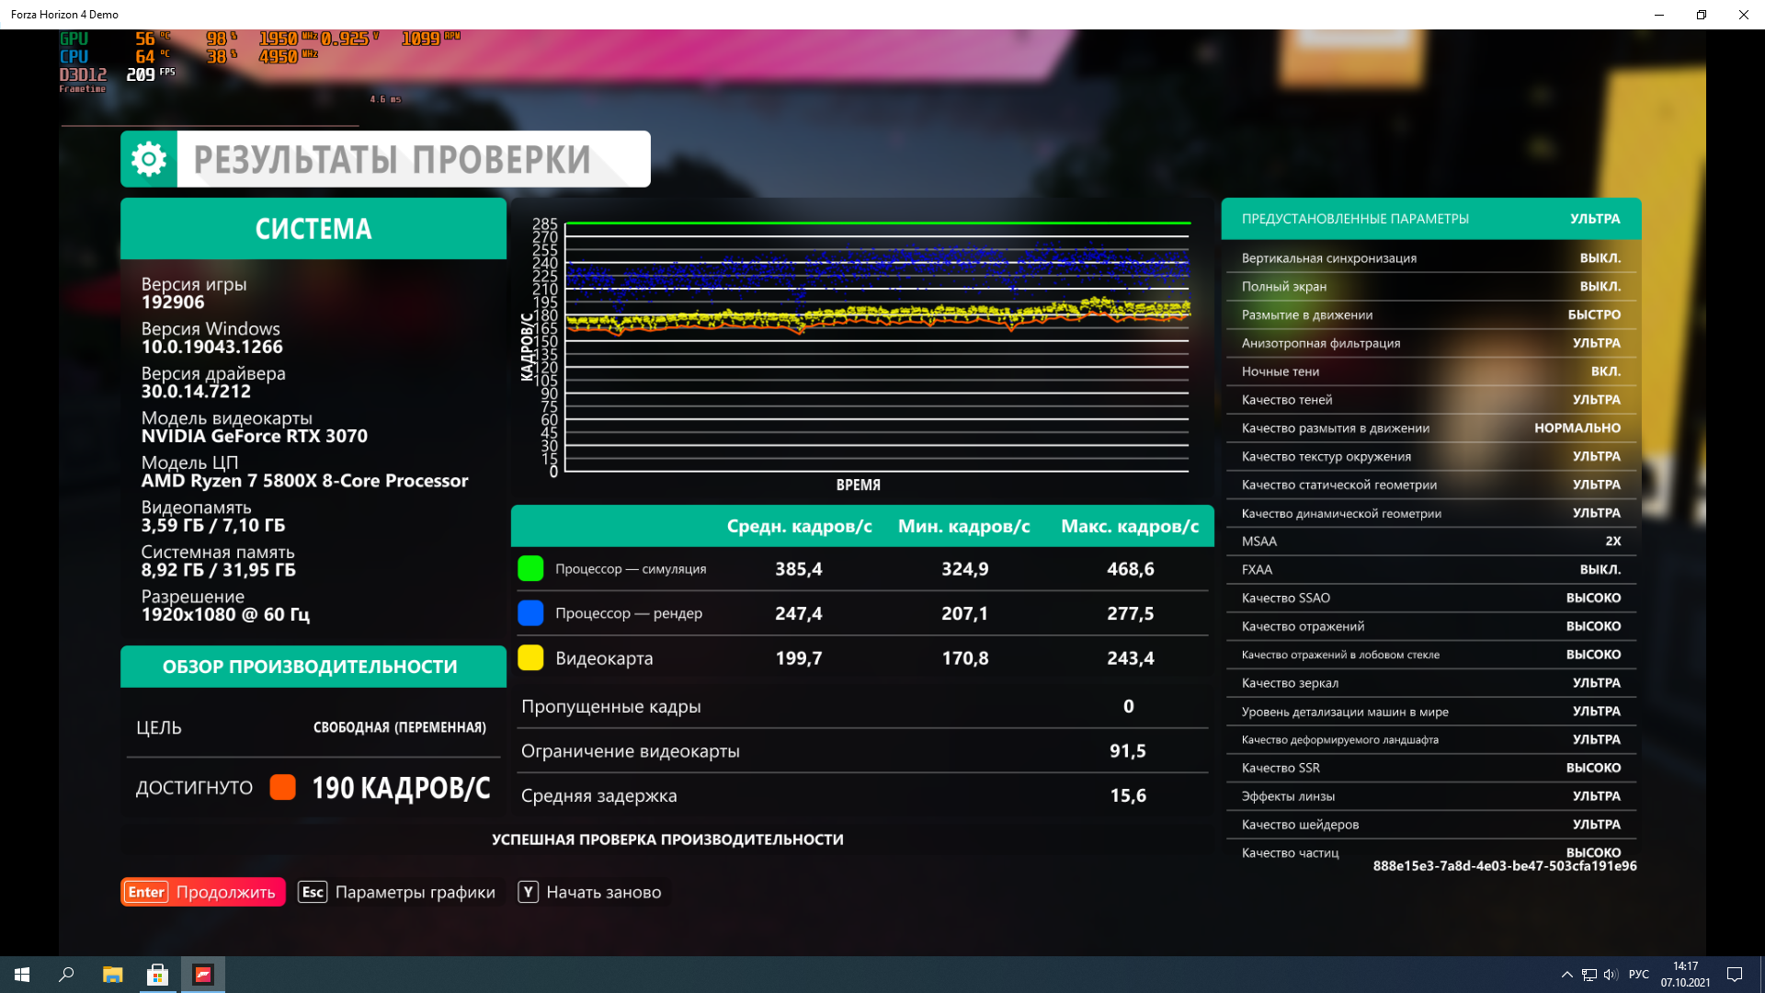Click Forza Horizon 4 taskbar icon
The image size is (1765, 993).
coord(203,975)
